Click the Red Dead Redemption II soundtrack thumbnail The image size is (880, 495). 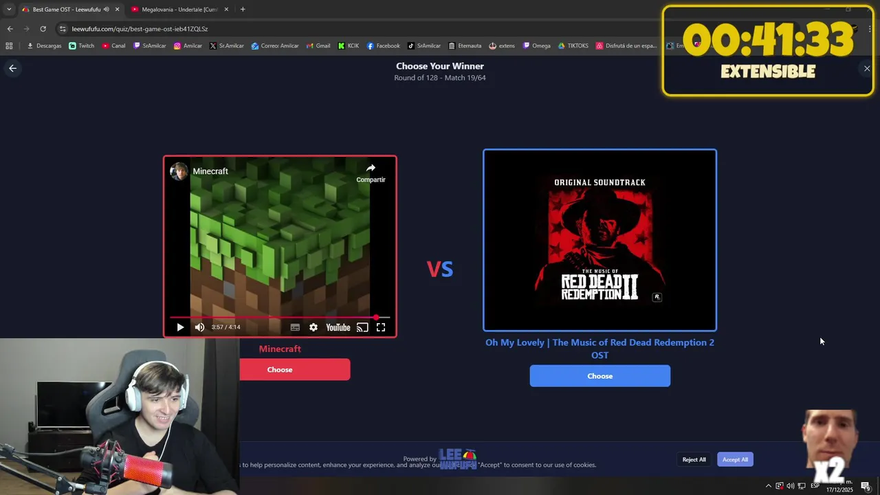click(x=599, y=240)
